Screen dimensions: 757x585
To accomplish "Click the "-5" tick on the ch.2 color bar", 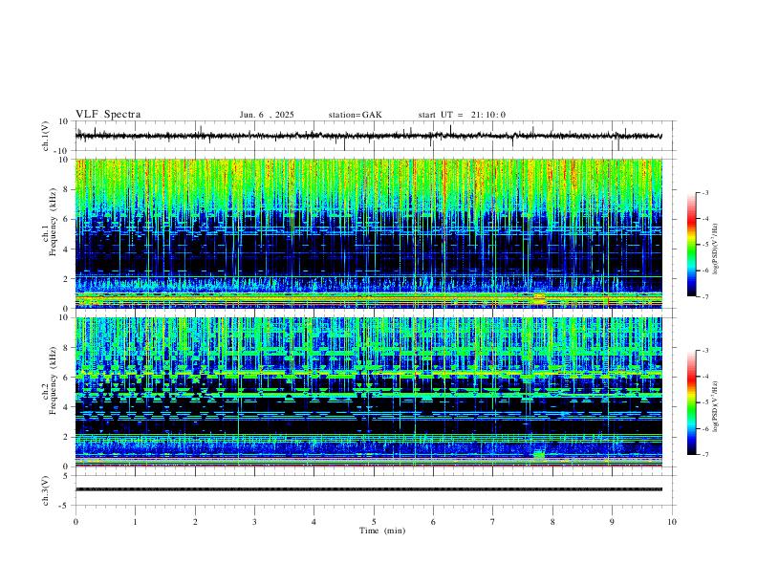I will click(x=705, y=402).
